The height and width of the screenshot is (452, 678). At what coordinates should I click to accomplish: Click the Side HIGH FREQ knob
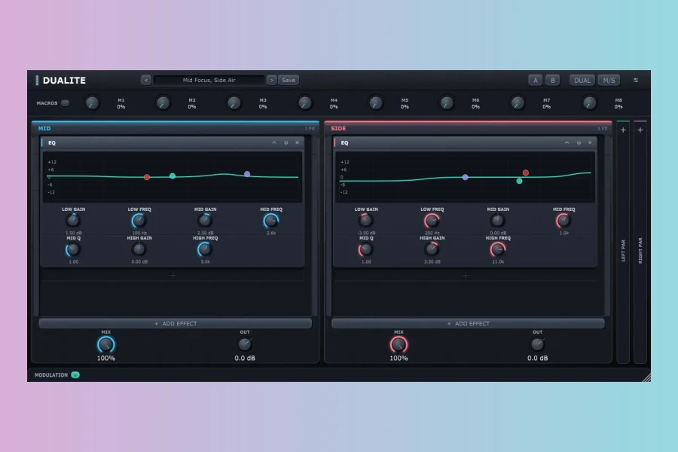pyautogui.click(x=498, y=249)
